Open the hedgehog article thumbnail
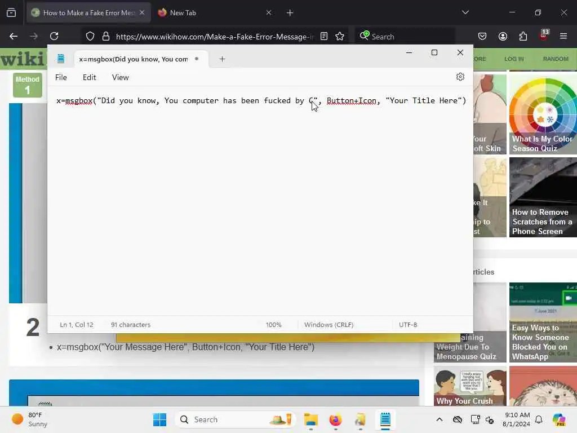Screen dimensions: 577x433 (x=543, y=386)
